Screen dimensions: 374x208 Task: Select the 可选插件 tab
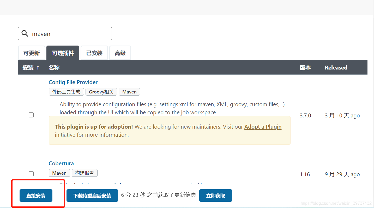pos(63,53)
